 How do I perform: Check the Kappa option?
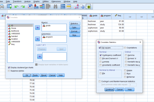click(125, 70)
